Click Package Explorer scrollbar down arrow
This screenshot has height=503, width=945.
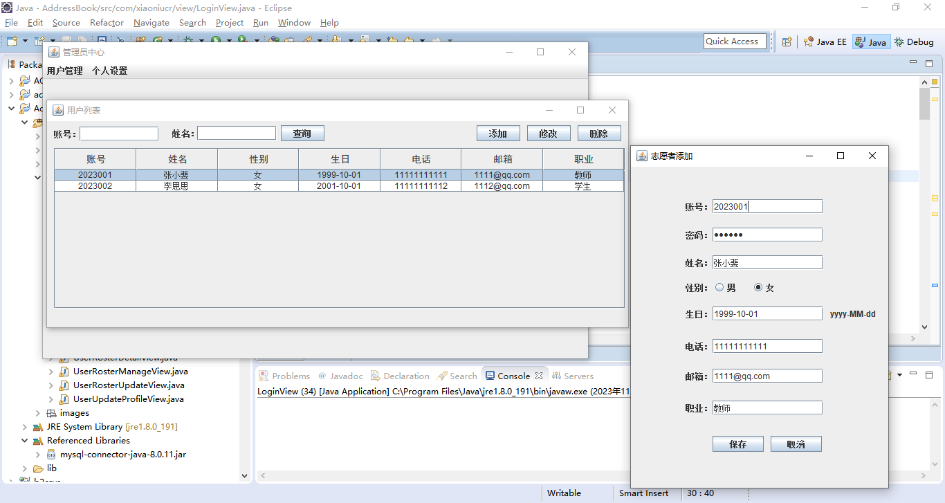(x=244, y=476)
